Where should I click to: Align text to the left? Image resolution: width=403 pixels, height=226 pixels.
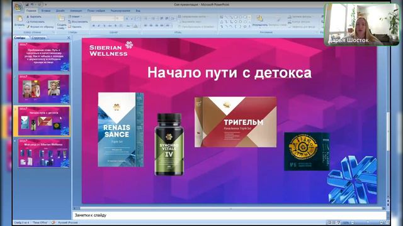[x=145, y=26]
